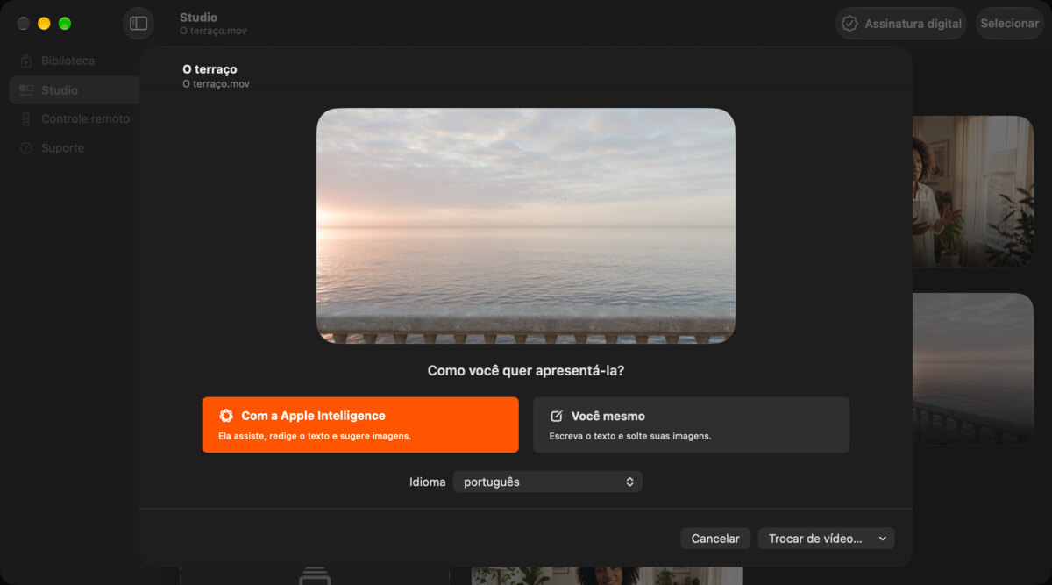
Task: Click the yellow minimize window button
Action: pos(44,24)
